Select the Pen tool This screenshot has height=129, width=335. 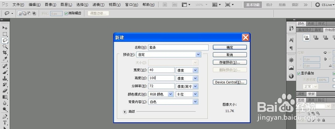tap(5, 116)
